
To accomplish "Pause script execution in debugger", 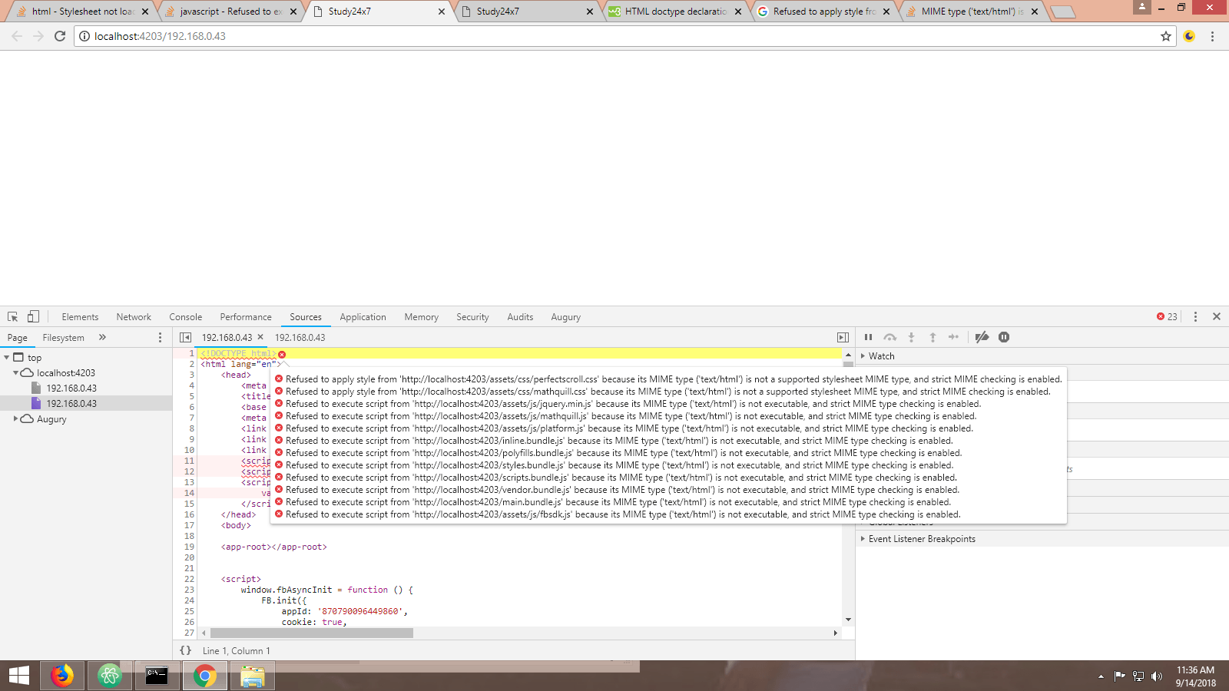I will click(868, 337).
